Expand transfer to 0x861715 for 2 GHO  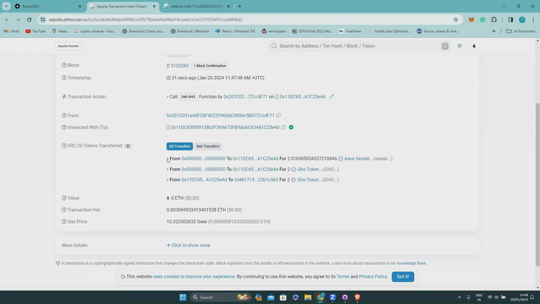[x=168, y=180]
